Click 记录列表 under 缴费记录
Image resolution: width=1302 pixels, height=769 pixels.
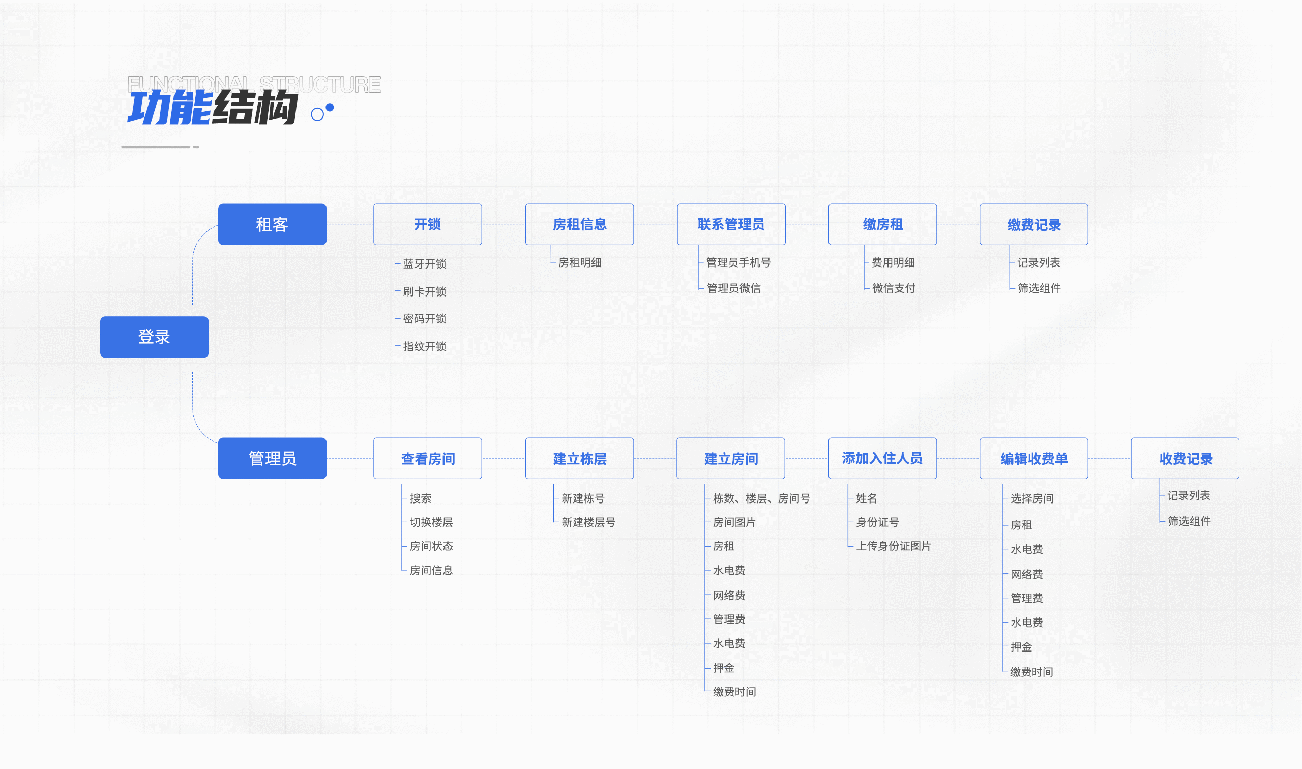(1039, 263)
